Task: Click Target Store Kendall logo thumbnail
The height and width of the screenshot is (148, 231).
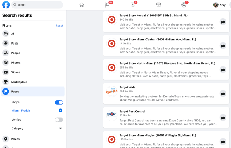Action: click(x=112, y=20)
